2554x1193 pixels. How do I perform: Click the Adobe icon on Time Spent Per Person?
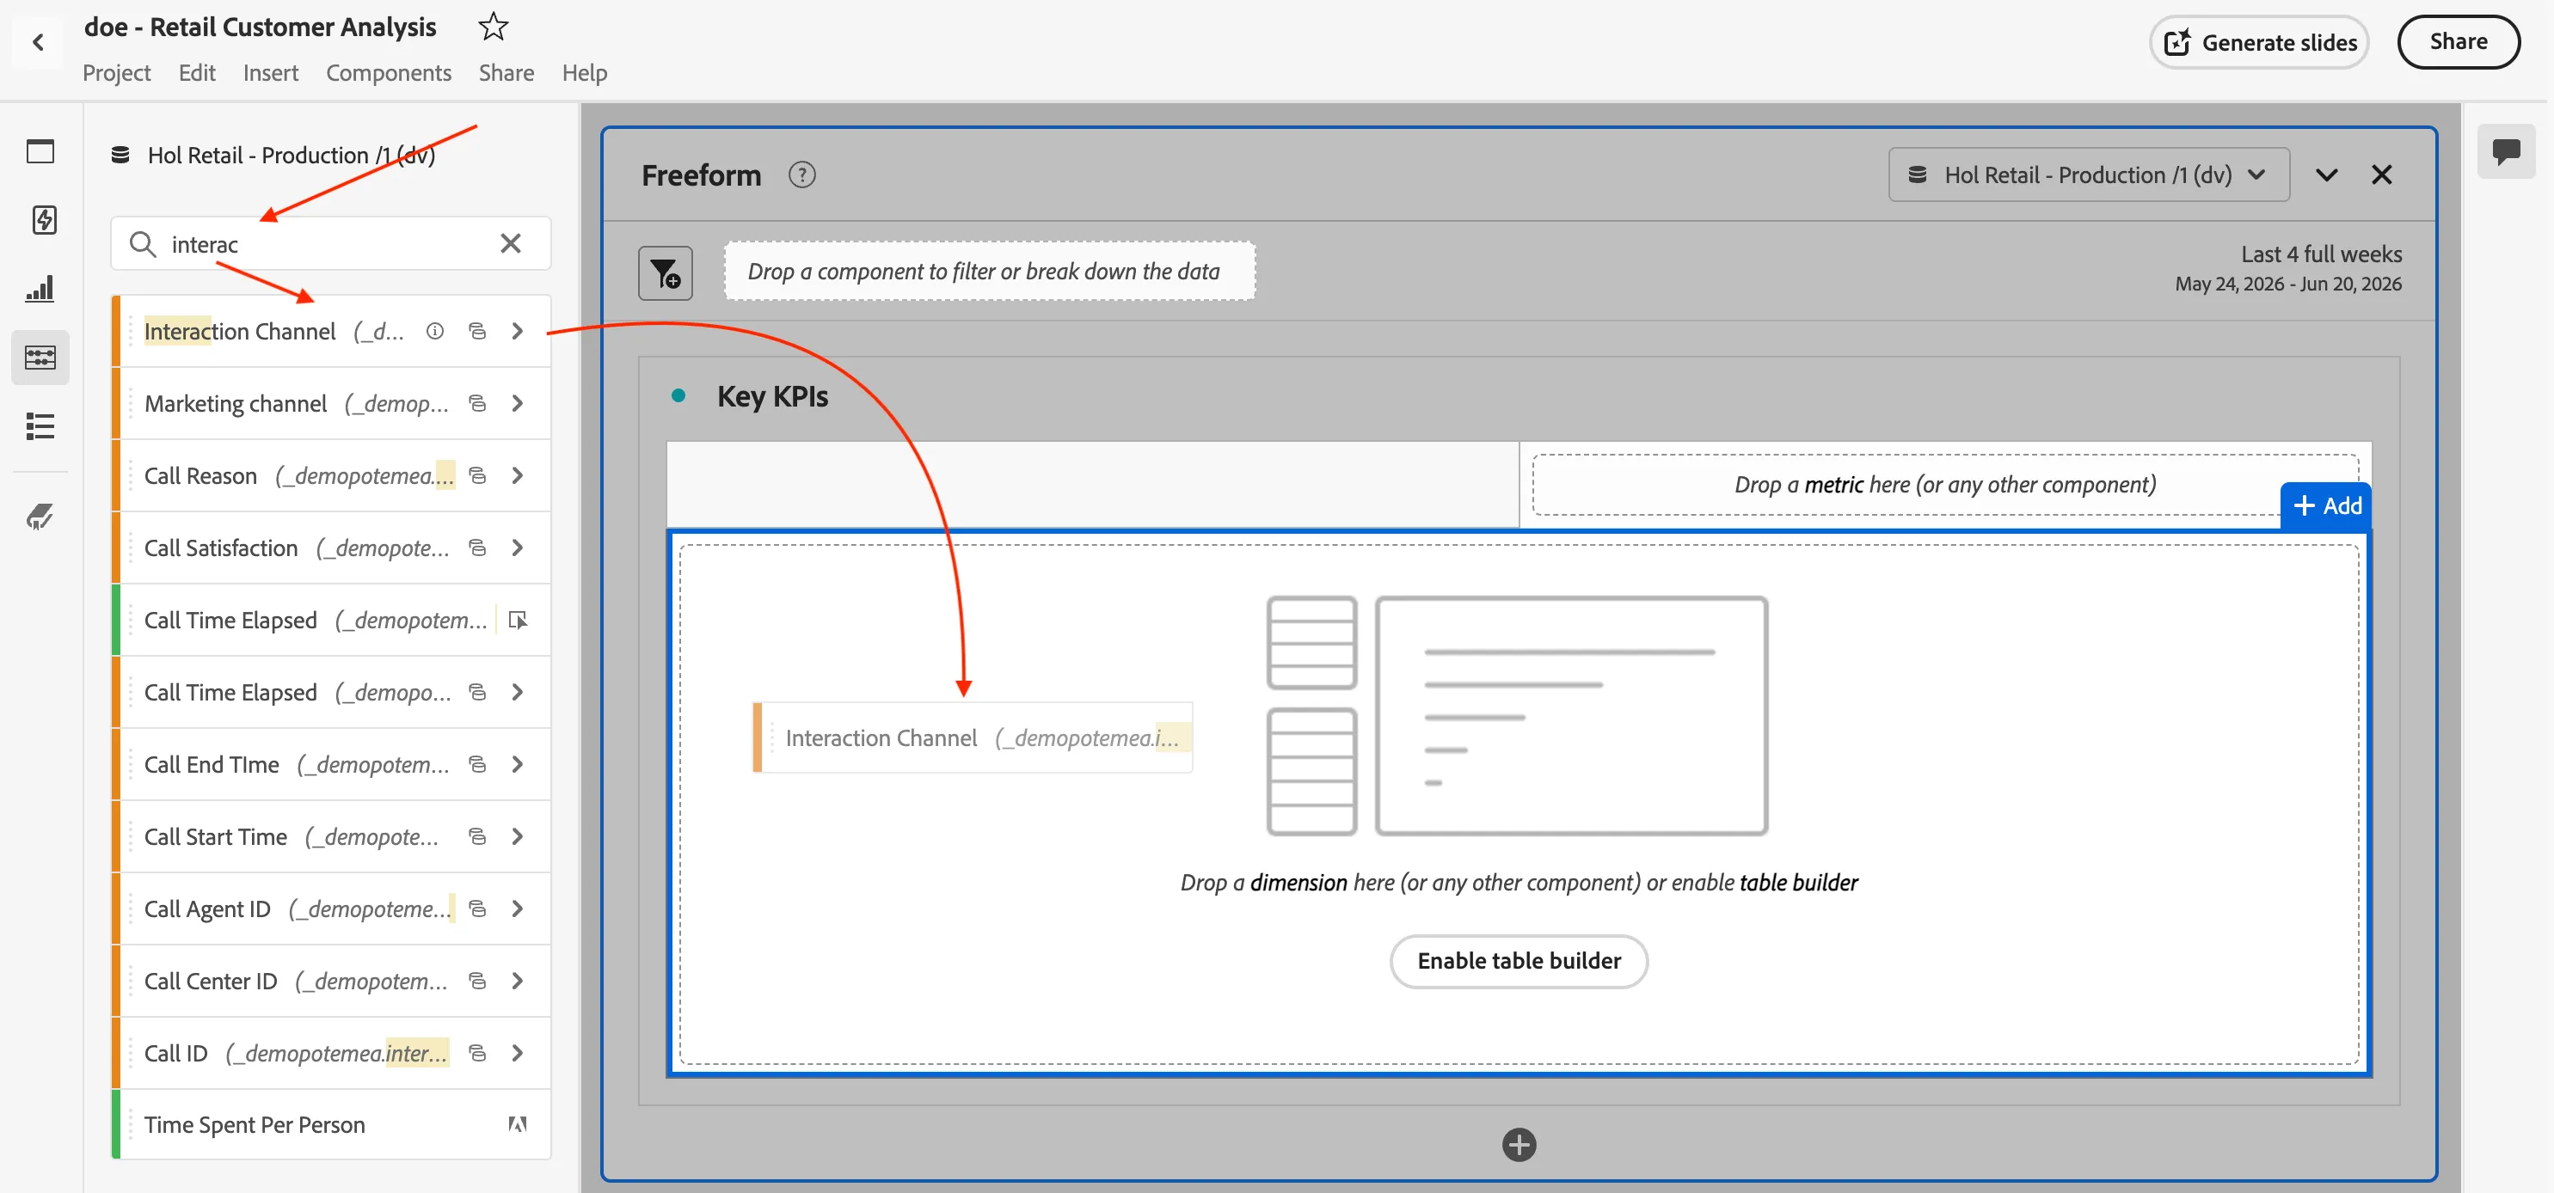pos(517,1123)
